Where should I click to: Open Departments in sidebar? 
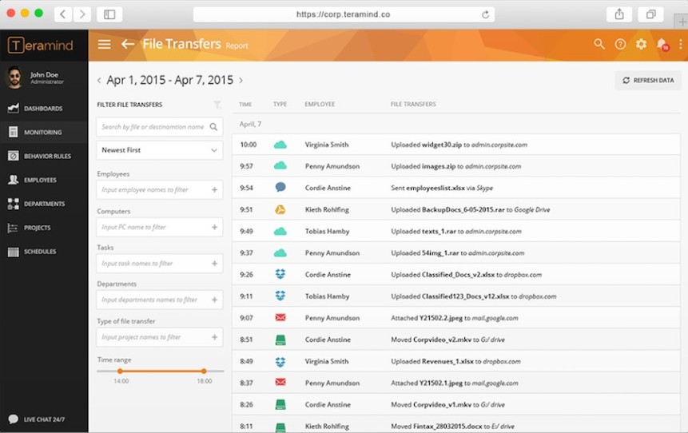[x=44, y=204]
